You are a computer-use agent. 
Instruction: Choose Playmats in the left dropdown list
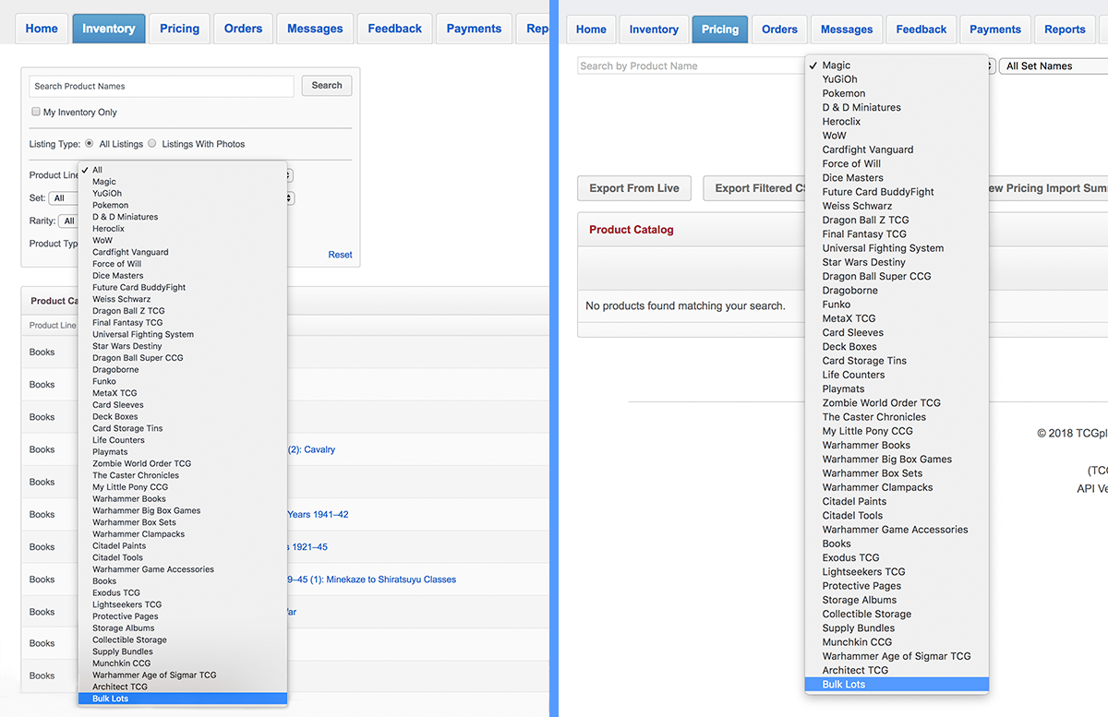coord(183,452)
